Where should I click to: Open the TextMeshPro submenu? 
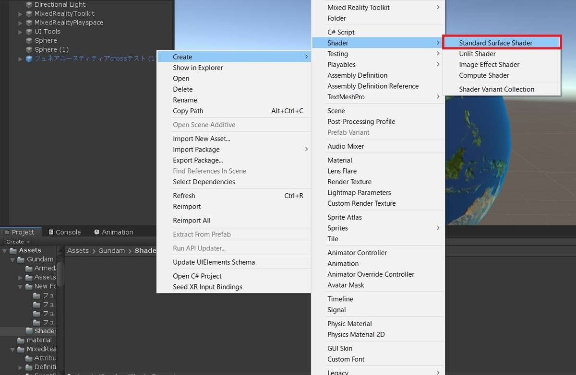tap(378, 97)
